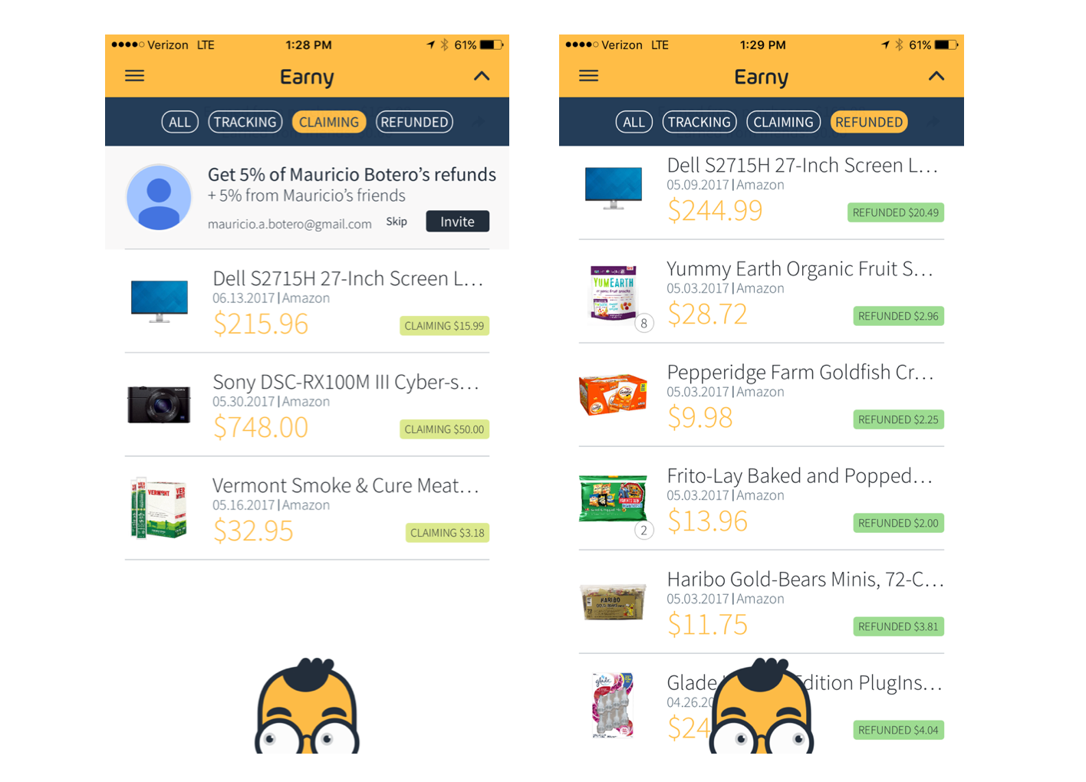Select CLAIMING filter on left screen
1086x782 pixels.
[x=329, y=122]
